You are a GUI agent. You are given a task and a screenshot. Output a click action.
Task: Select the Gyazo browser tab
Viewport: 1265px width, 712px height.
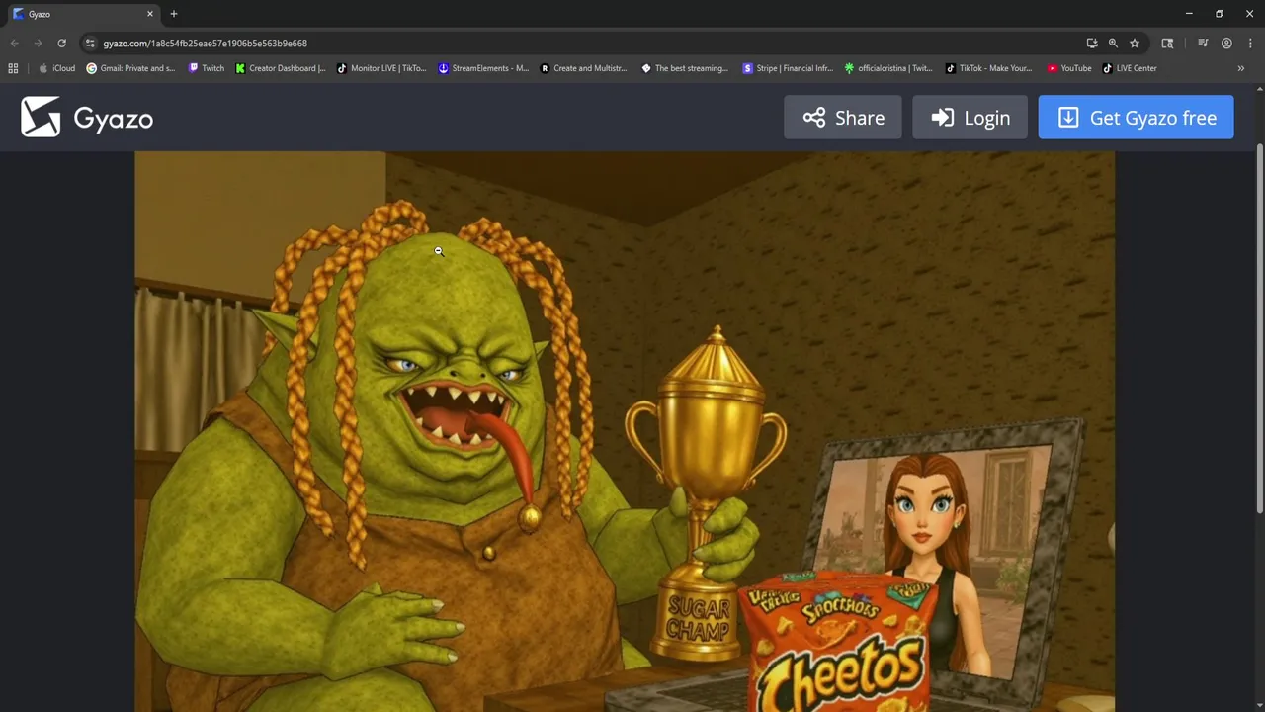click(83, 14)
